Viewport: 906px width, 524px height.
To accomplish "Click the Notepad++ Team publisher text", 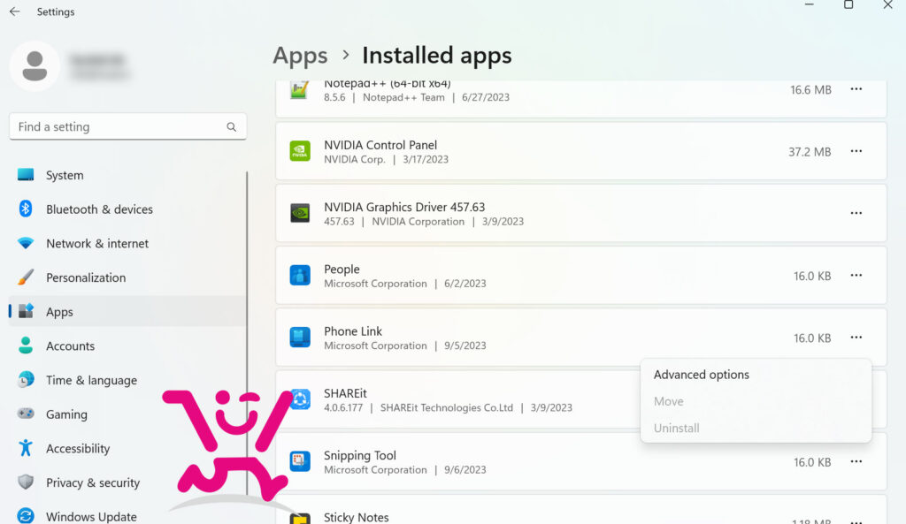I will tap(403, 97).
